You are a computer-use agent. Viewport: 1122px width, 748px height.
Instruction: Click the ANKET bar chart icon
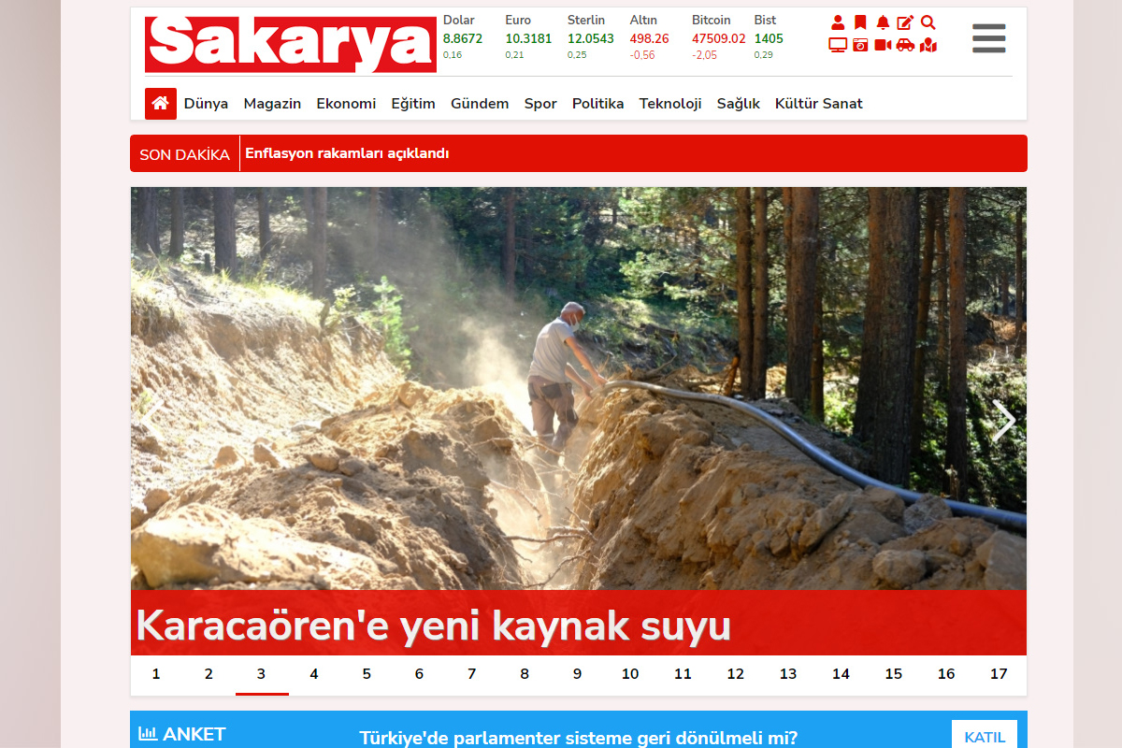tap(148, 734)
